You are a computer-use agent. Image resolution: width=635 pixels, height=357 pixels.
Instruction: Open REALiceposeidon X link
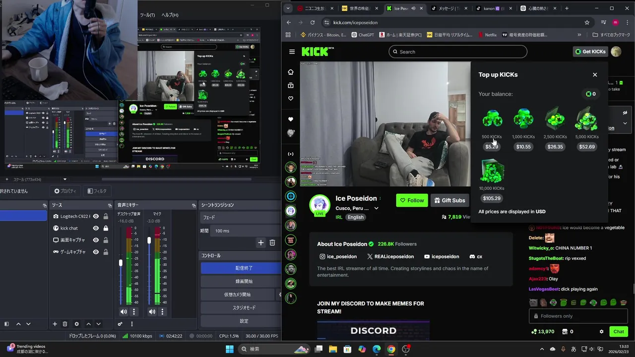(x=390, y=257)
